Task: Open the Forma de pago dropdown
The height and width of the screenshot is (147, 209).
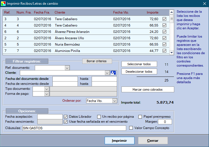Action: click(47, 94)
